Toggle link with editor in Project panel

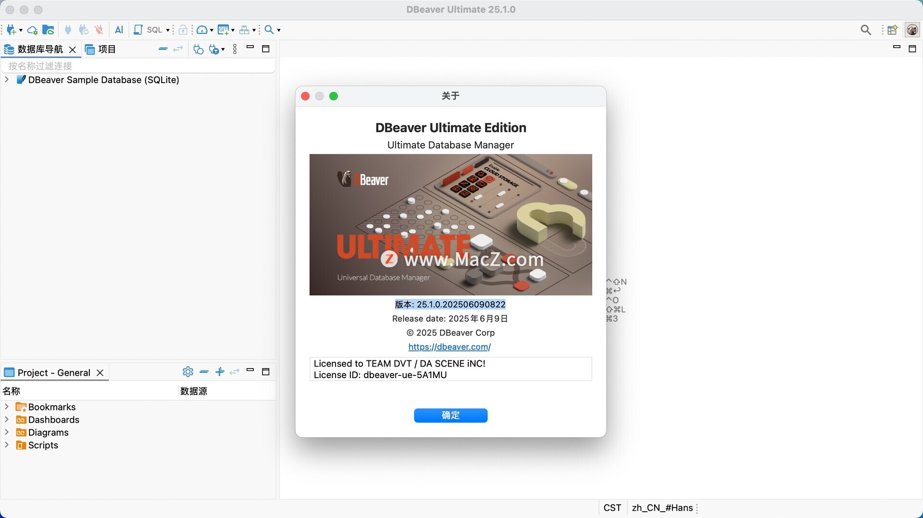point(235,372)
